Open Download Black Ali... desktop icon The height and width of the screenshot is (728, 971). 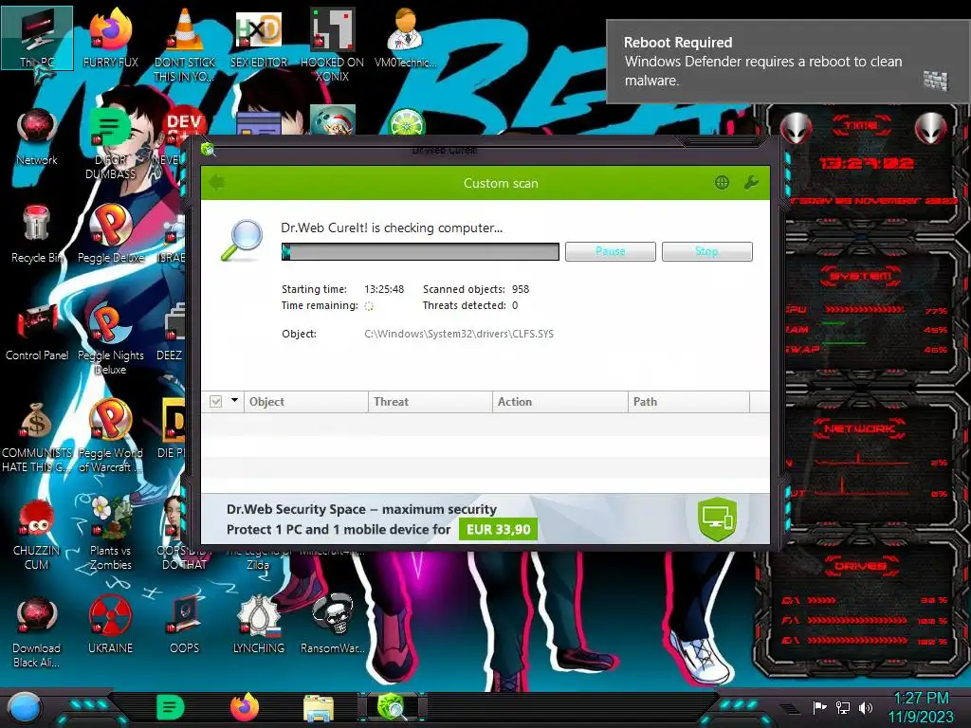point(37,632)
